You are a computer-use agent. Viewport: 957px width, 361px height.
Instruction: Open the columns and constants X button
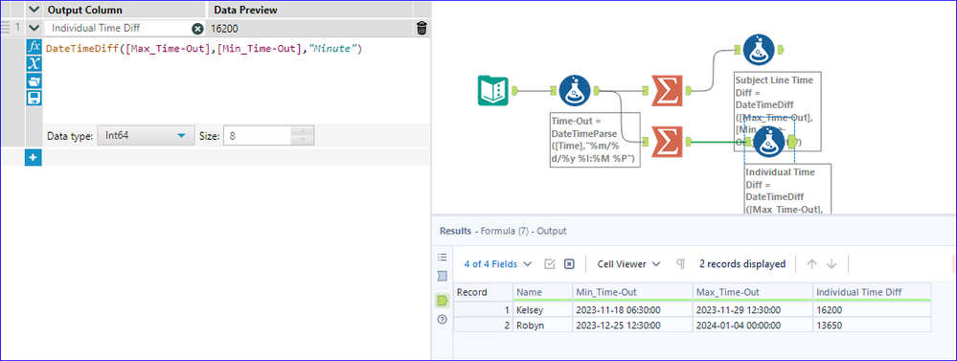coord(34,64)
